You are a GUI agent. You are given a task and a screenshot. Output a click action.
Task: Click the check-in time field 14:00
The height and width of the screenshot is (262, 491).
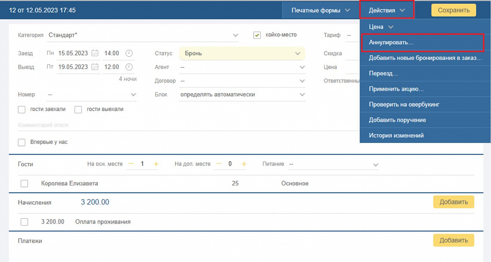coord(111,53)
